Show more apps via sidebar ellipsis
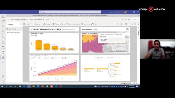 point(3,62)
